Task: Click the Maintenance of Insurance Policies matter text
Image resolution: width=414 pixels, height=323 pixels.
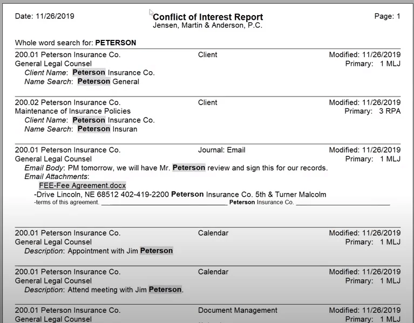Action: pos(73,111)
